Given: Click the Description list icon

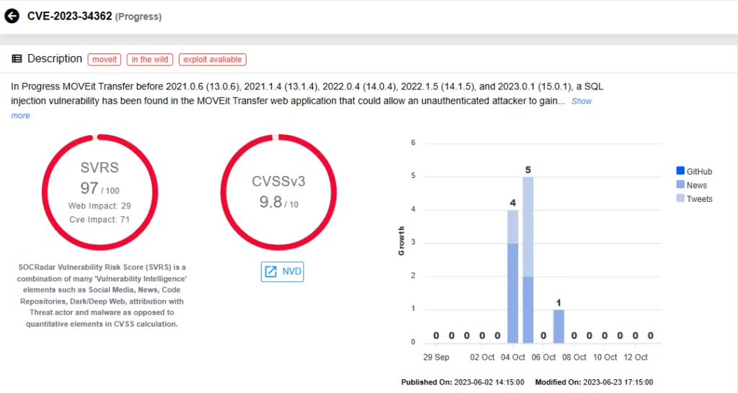Looking at the screenshot, I should tap(17, 59).
